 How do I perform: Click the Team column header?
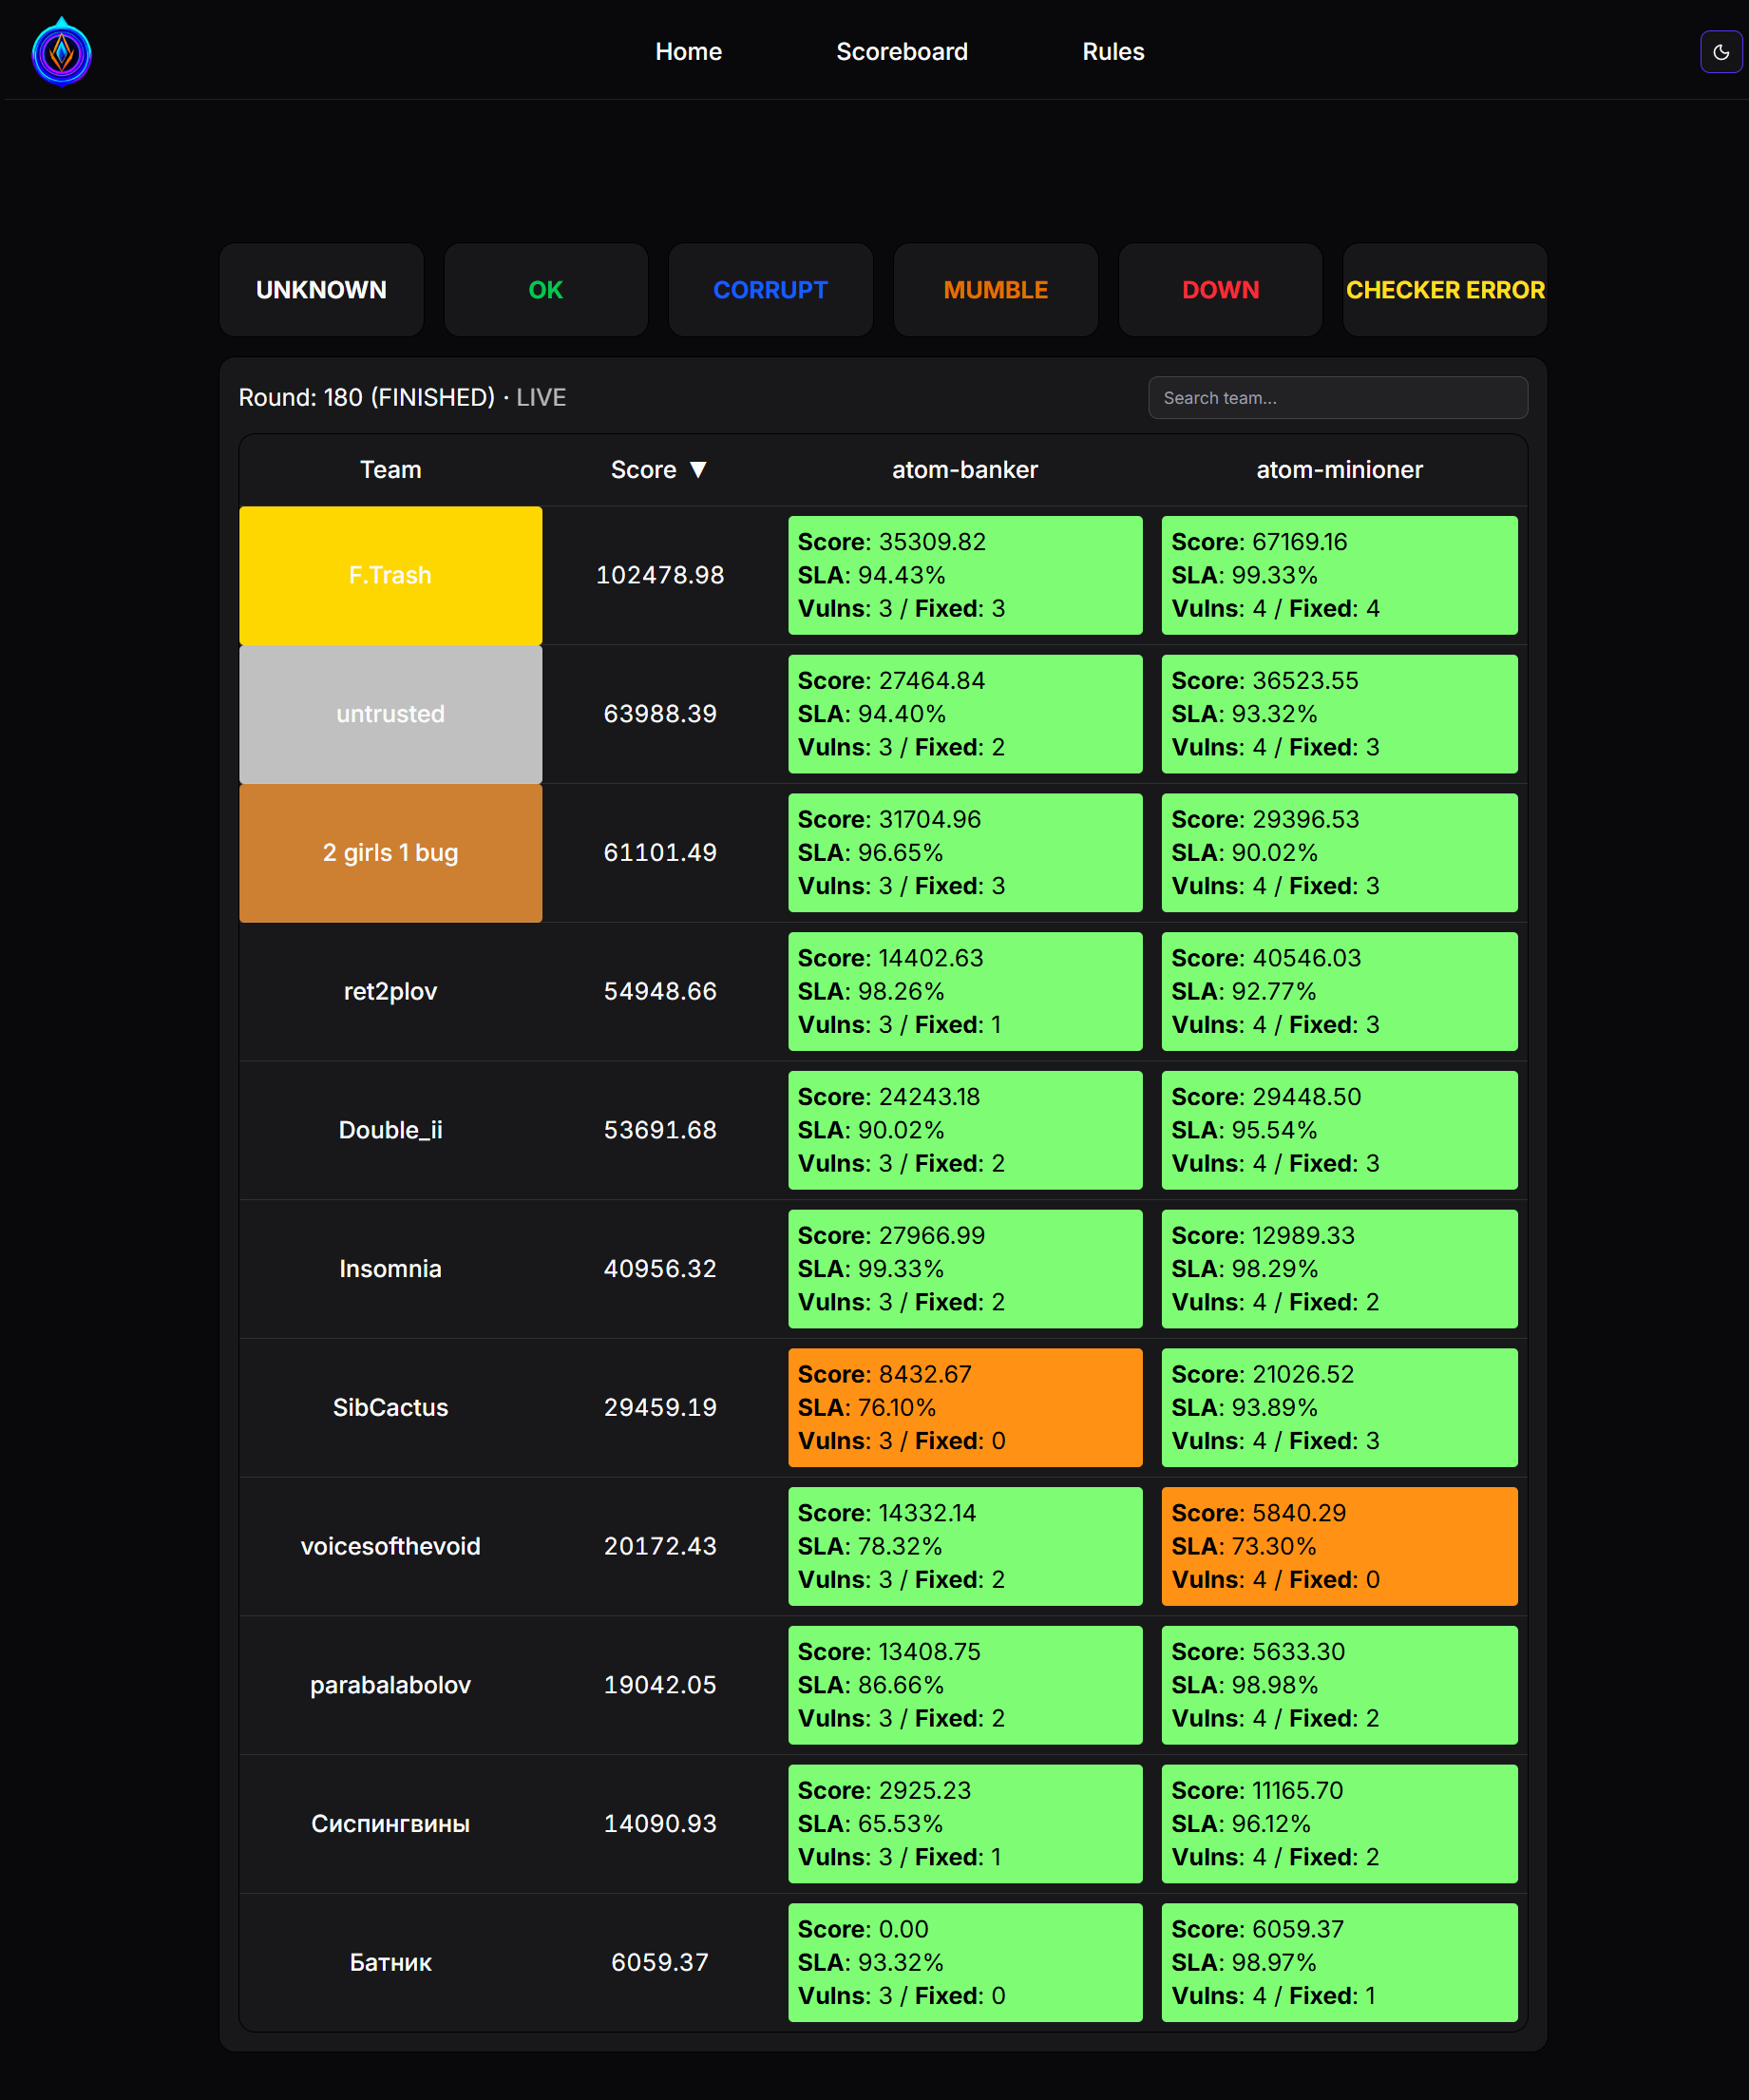390,470
